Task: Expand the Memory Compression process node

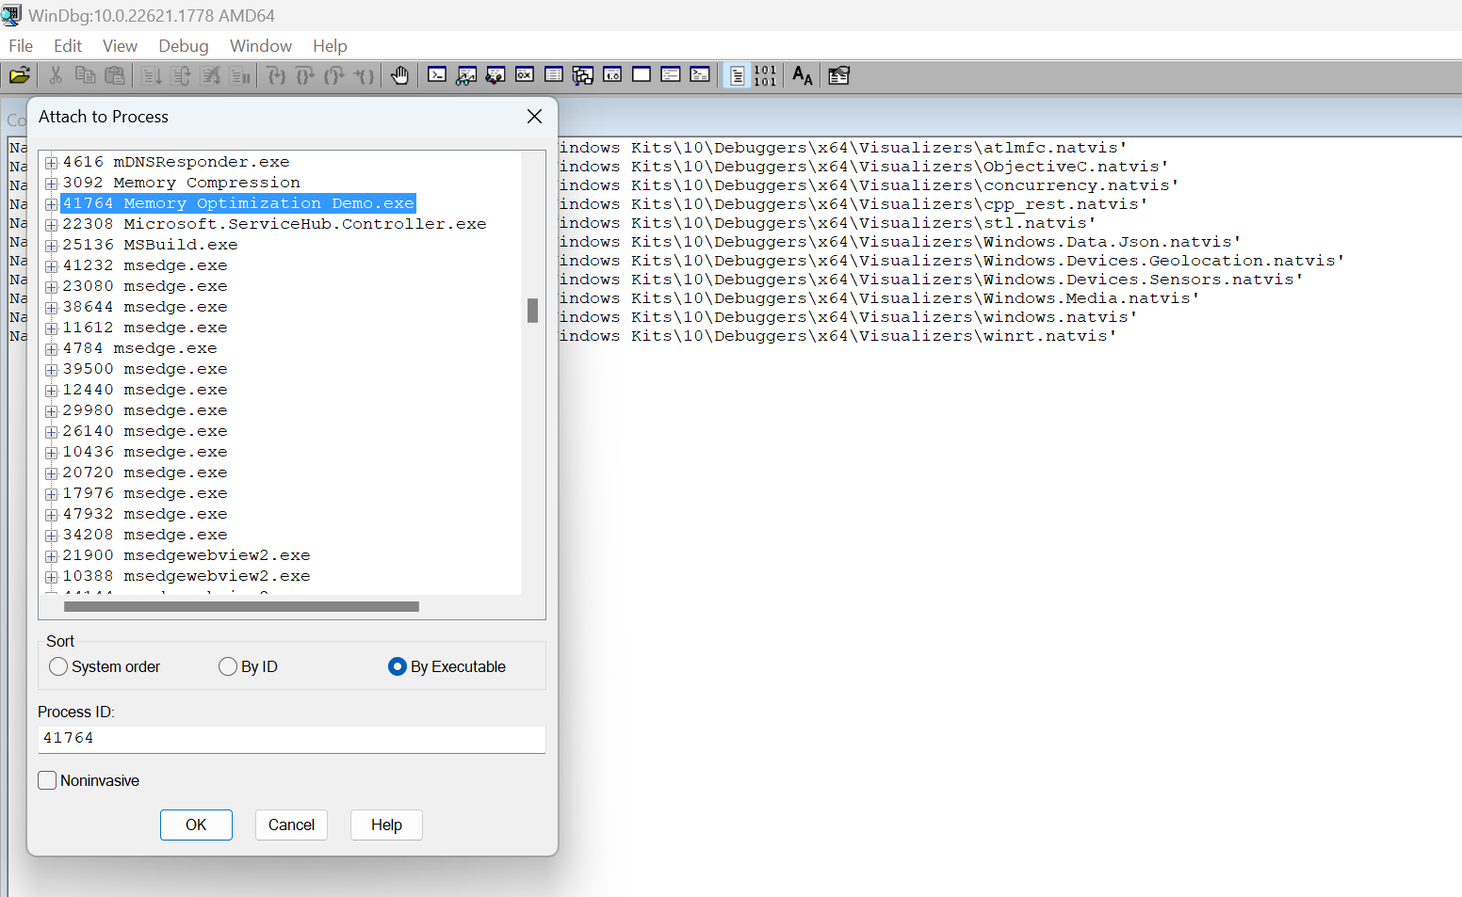Action: tap(51, 183)
